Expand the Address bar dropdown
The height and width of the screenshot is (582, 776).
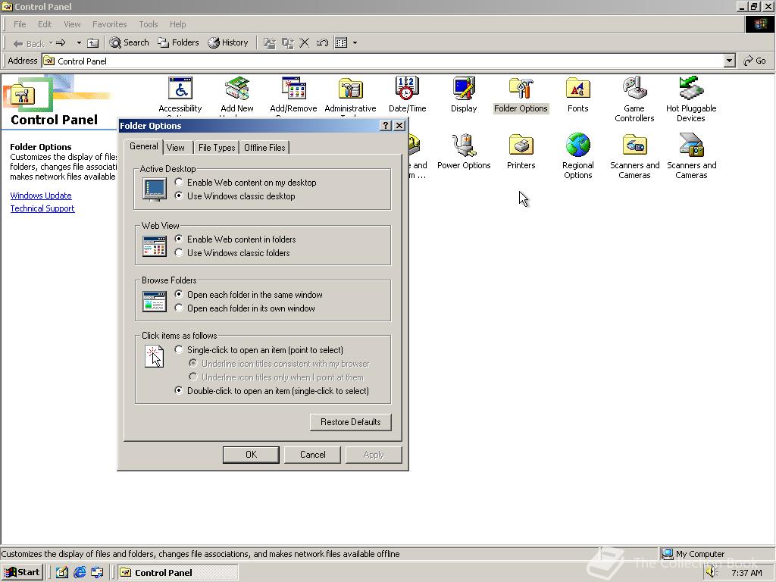(730, 61)
